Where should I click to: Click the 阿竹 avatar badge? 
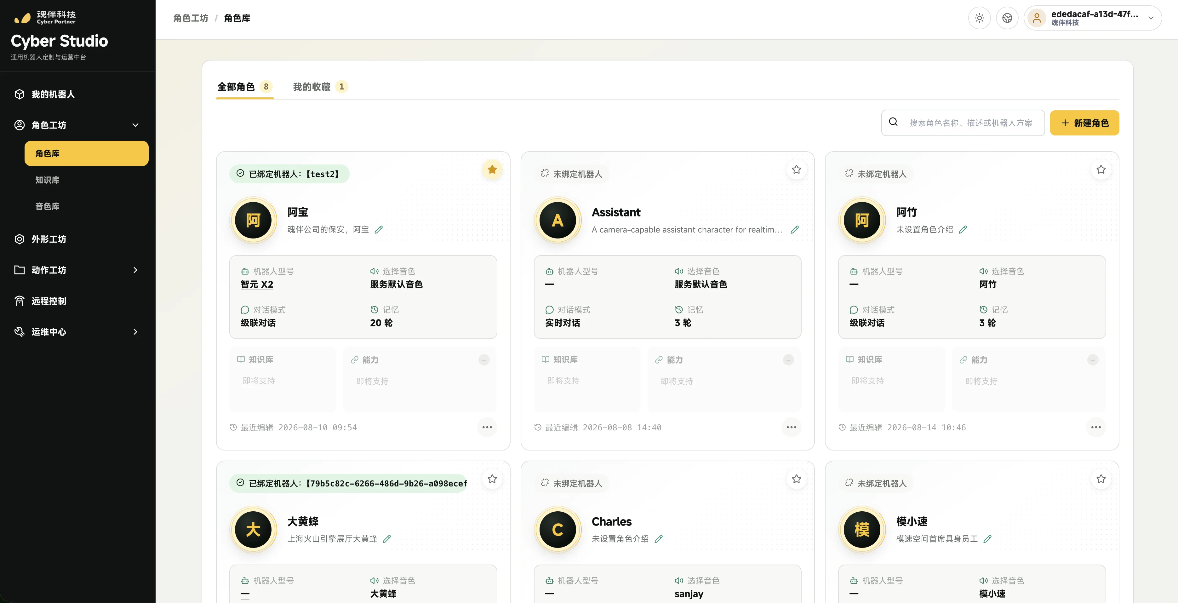pyautogui.click(x=862, y=221)
